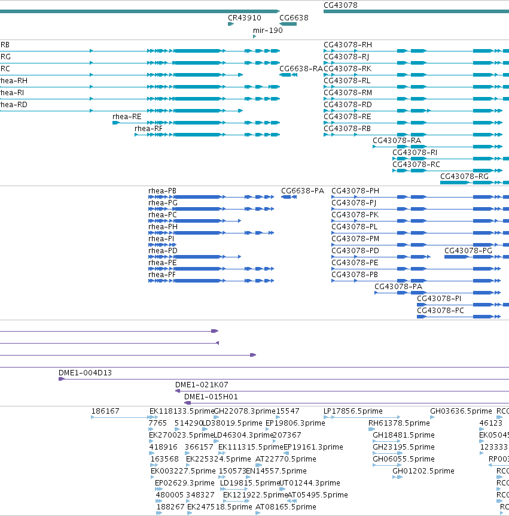Image resolution: width=509 pixels, height=516 pixels.
Task: Click the CG43078-RM transcript label
Action: coord(348,93)
